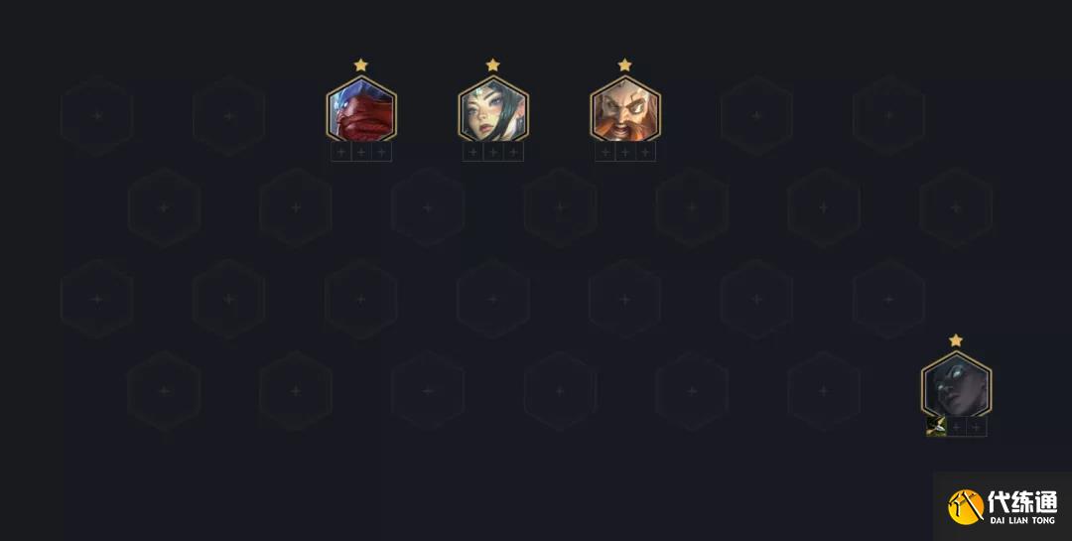Select the dark-haired female champion portrait
The width and height of the screenshot is (1072, 541).
[493, 109]
